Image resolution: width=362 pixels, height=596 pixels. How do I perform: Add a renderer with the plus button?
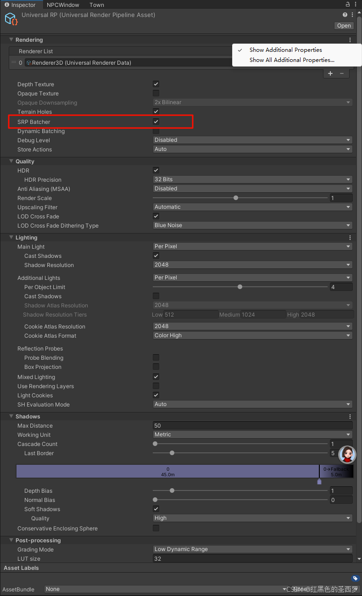point(330,73)
